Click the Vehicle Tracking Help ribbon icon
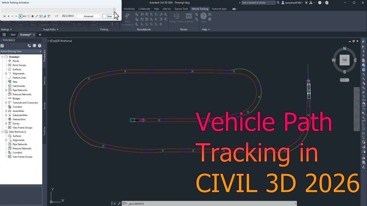 (204, 18)
